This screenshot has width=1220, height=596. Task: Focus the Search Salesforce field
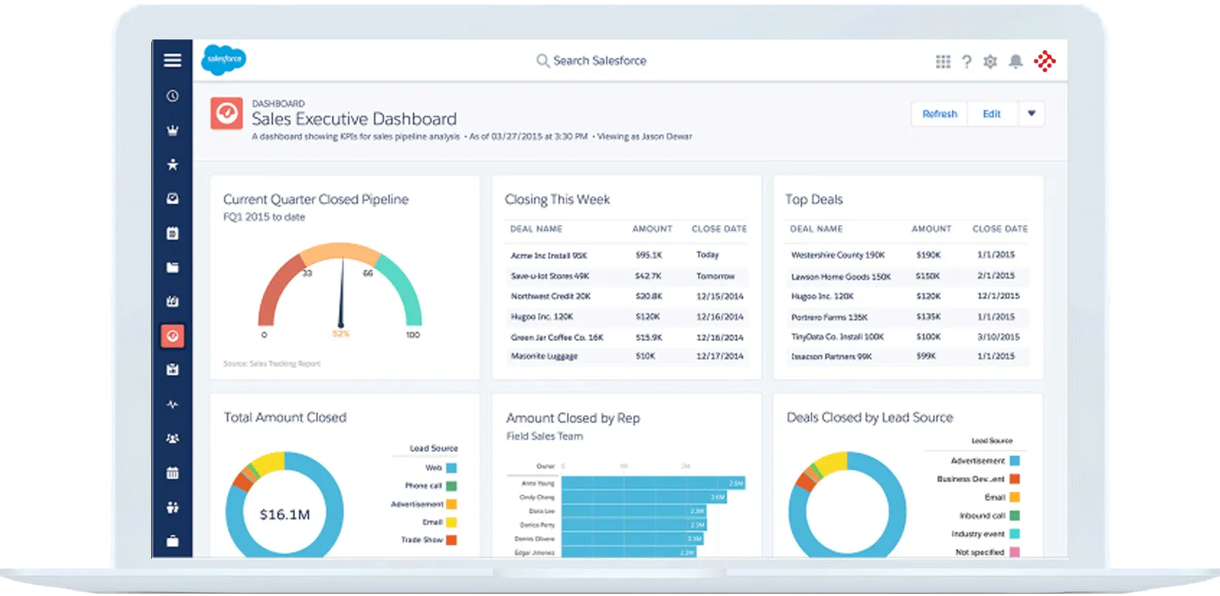(593, 61)
